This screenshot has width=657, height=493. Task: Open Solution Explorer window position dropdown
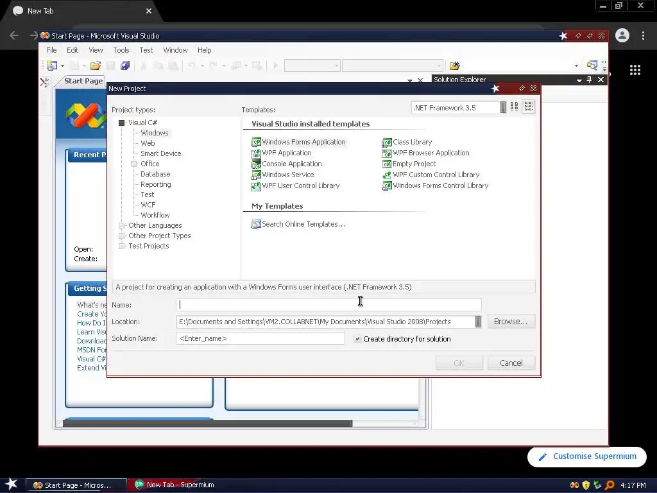click(579, 80)
